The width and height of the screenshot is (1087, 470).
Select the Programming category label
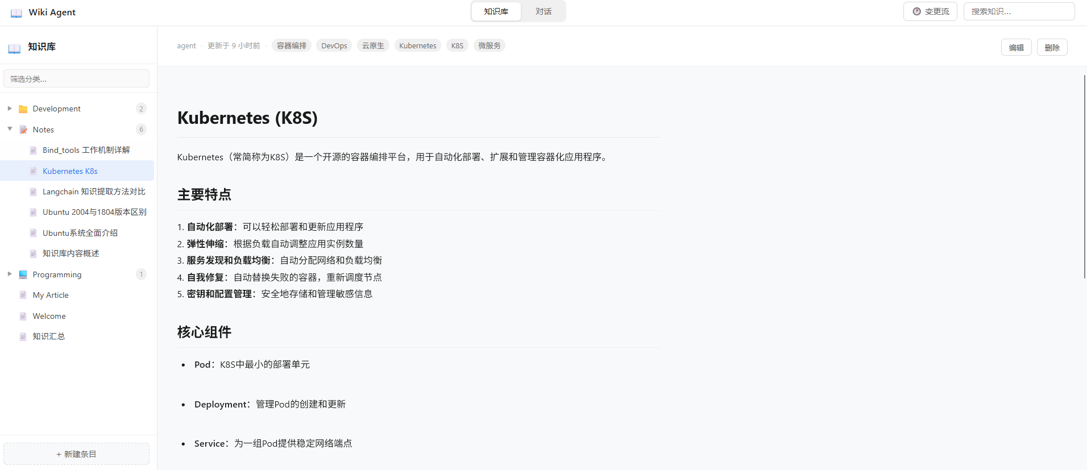(57, 274)
